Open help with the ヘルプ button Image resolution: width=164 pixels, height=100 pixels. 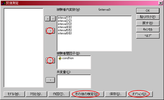click(148, 36)
